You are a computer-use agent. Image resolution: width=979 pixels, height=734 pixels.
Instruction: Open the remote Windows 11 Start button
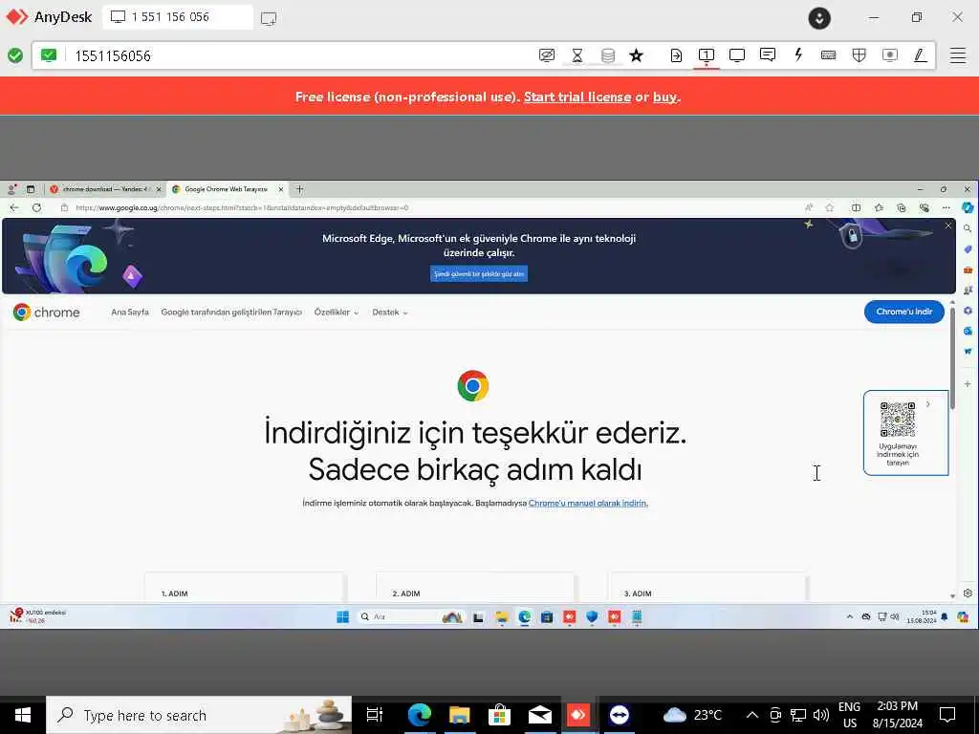[x=343, y=617]
